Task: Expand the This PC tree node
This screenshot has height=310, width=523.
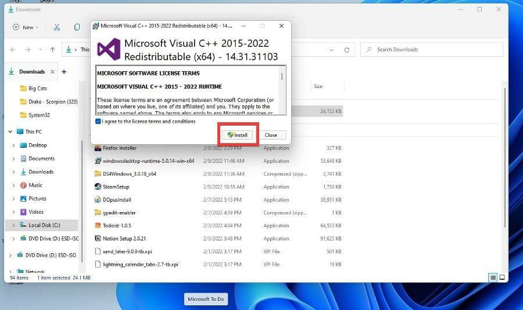Action: tap(10, 132)
